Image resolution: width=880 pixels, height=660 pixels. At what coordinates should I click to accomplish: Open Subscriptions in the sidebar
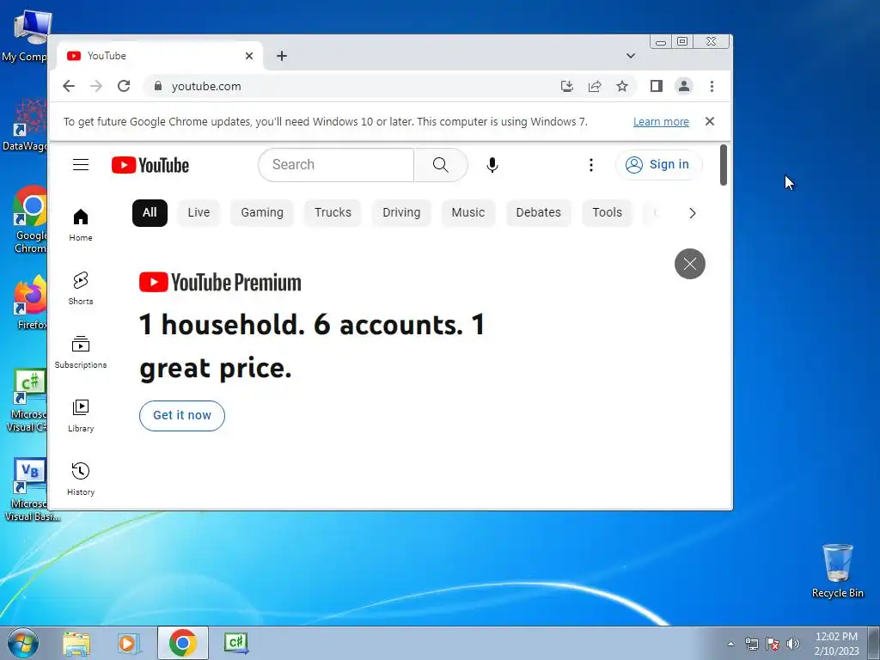point(81,351)
